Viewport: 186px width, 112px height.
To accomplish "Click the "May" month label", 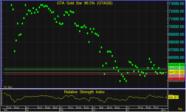I will 62,110.
